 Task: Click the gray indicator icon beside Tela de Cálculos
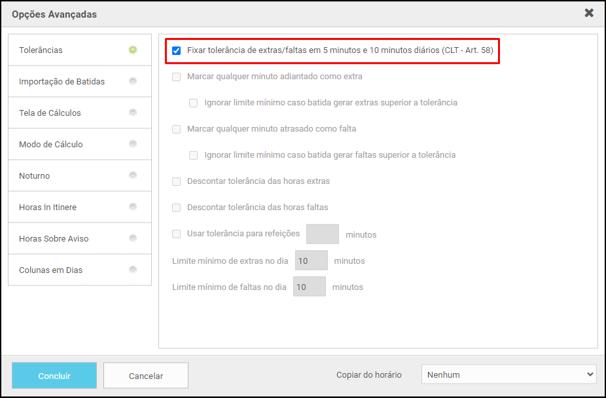(133, 113)
